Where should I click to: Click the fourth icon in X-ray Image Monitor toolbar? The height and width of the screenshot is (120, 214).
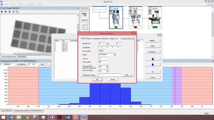click(13, 12)
